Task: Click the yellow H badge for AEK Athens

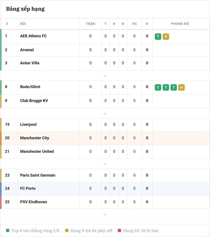Action: (166, 37)
